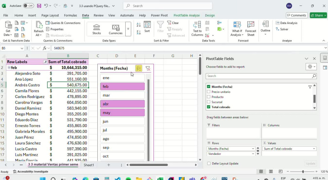The width and height of the screenshot is (328, 180).
Task: Launch the Solver add-in
Action: pyautogui.click(x=282, y=29)
